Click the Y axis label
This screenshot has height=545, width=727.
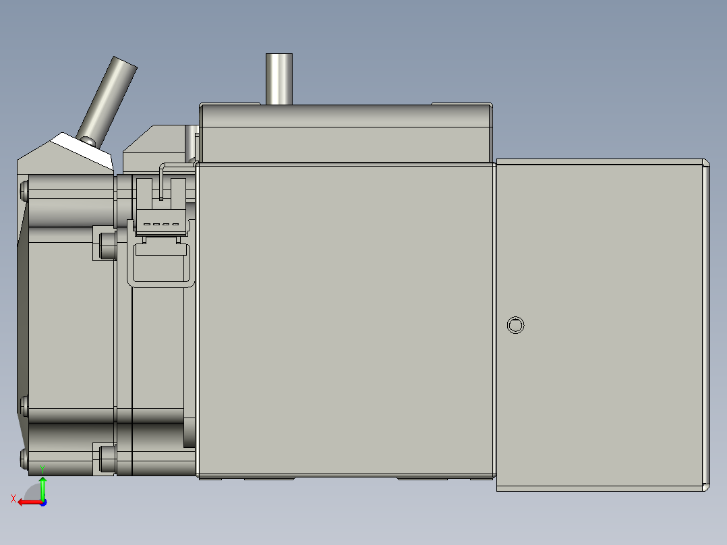point(42,468)
